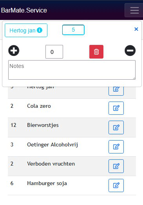Click the minus icon to decrease quantity

click(x=130, y=50)
